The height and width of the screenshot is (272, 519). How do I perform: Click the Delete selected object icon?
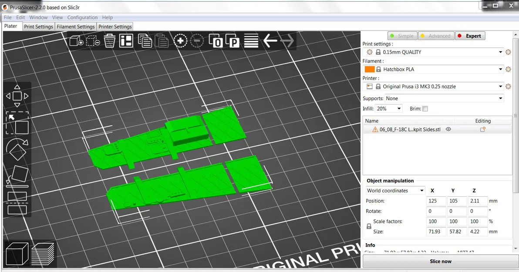(93, 41)
